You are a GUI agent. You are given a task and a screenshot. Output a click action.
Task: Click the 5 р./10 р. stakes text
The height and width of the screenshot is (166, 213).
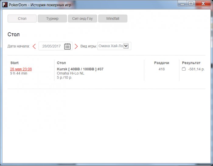(x=65, y=77)
